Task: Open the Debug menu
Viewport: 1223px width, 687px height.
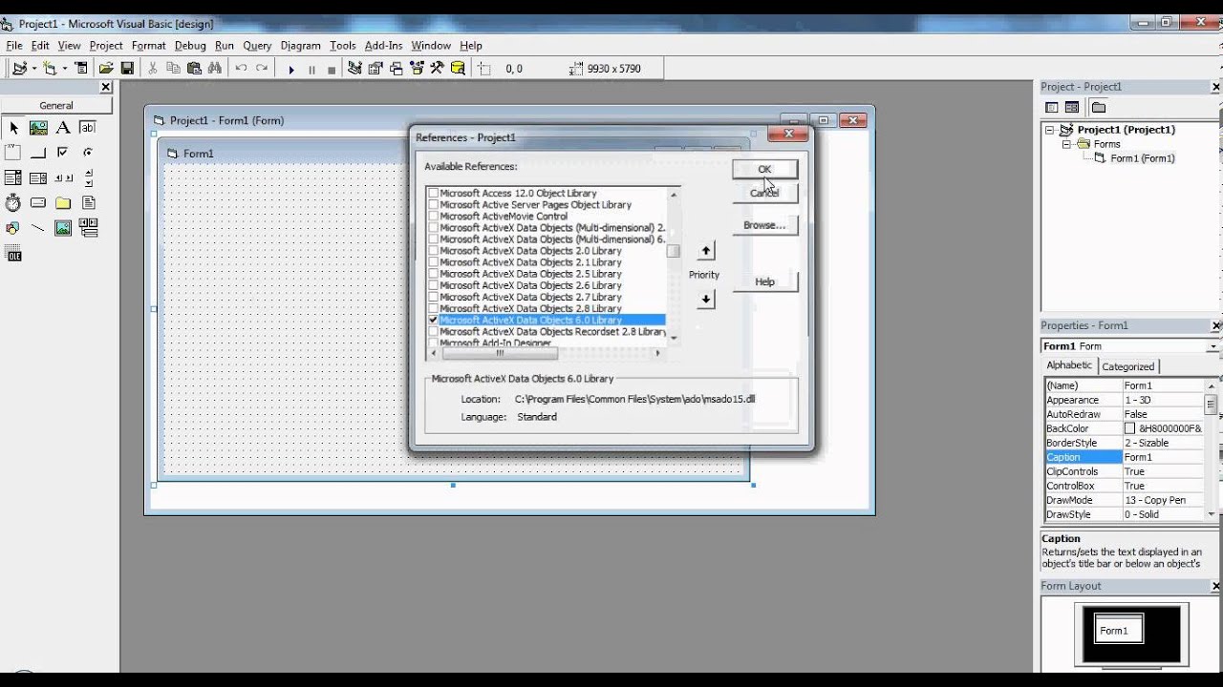Action: coord(190,46)
